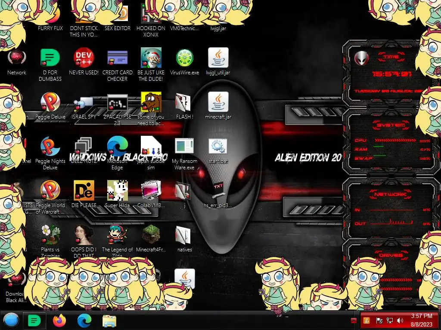
Task: Open the ISRAEL SPY icon
Action: 84,104
